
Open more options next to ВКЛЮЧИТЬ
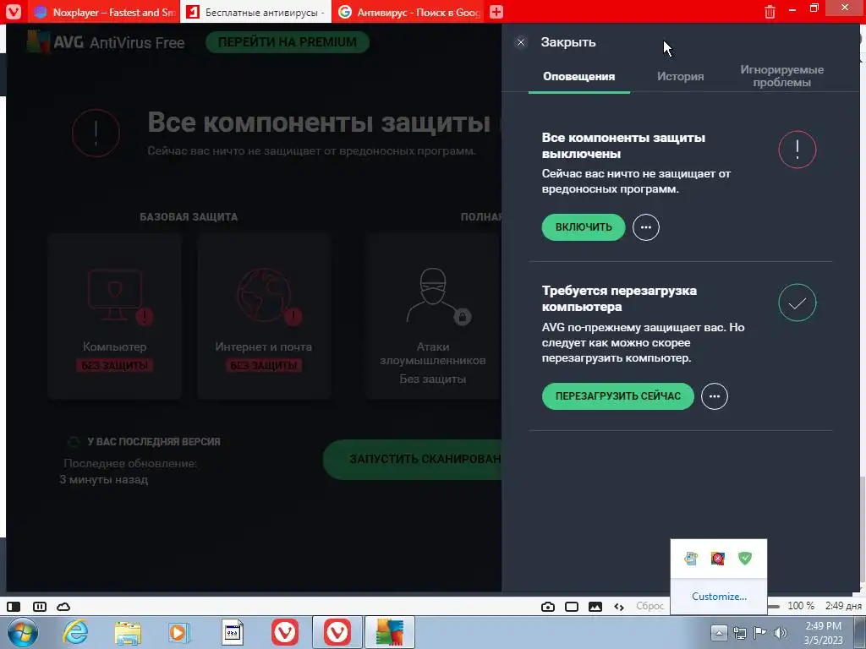(645, 227)
